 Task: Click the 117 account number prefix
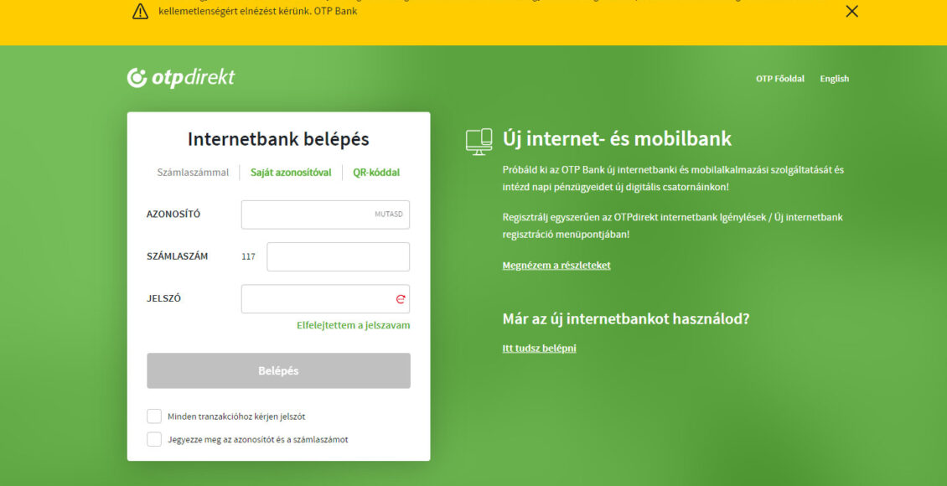(x=248, y=256)
